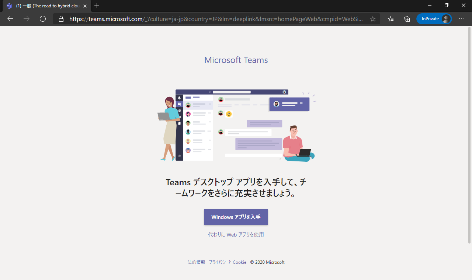472x280 pixels.
Task: Open Edge Settings and more menu
Action: (462, 19)
